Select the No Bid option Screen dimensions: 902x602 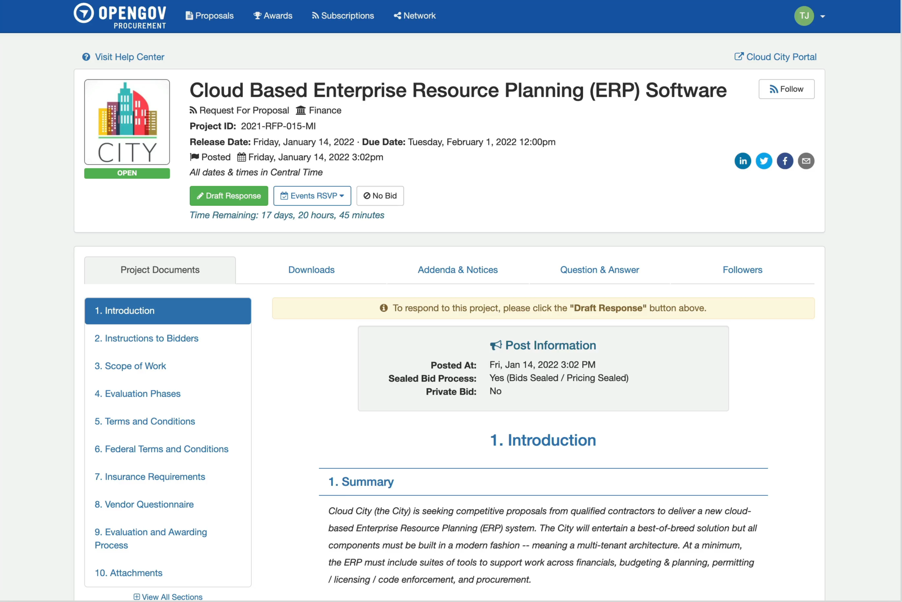(379, 196)
